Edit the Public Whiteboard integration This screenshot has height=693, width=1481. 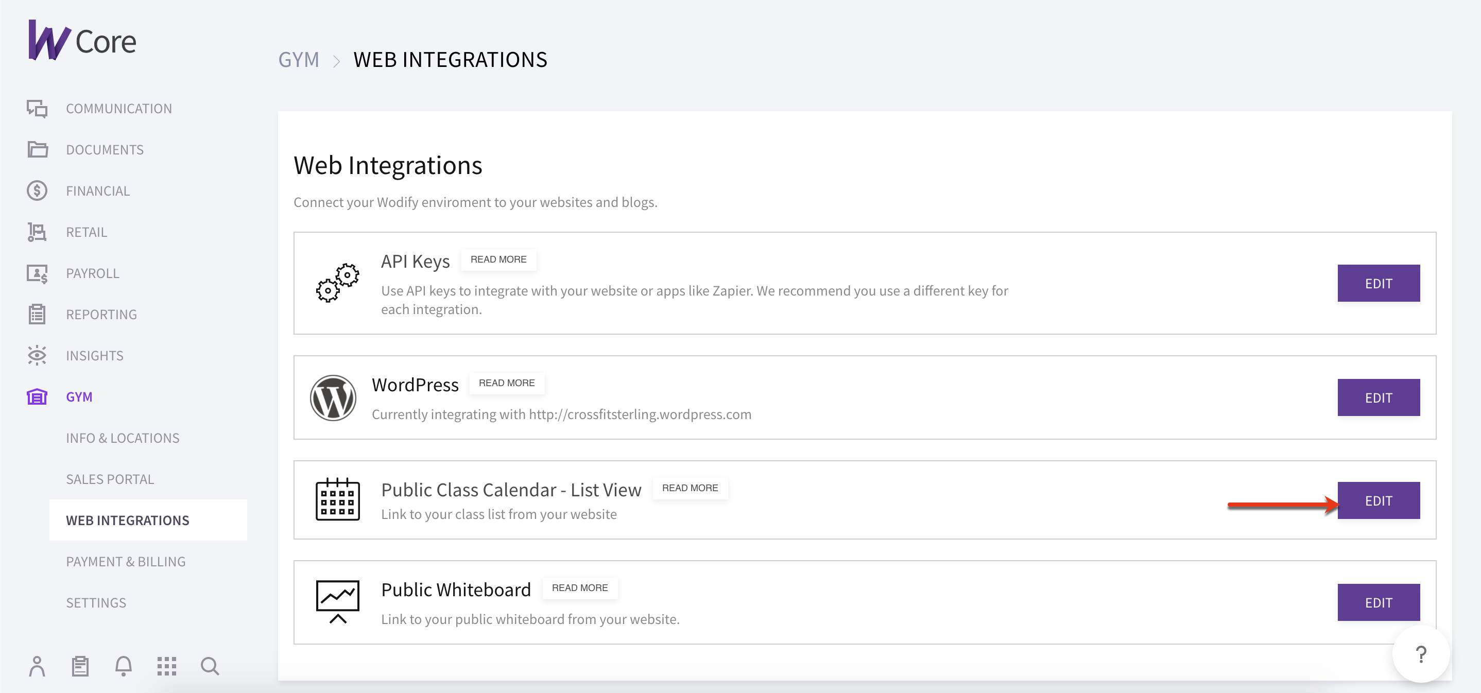point(1378,603)
